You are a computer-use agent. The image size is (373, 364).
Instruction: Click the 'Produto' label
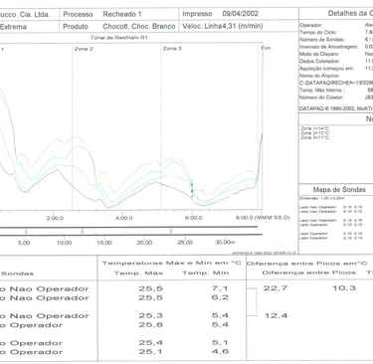(76, 27)
